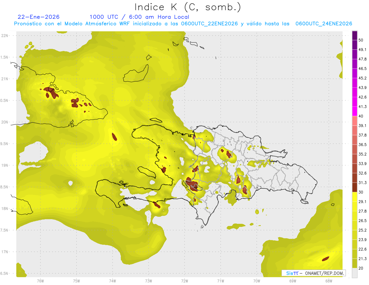Pick the legend color between 20 and 21.3
The width and height of the screenshot is (369, 285).
pos(355,263)
